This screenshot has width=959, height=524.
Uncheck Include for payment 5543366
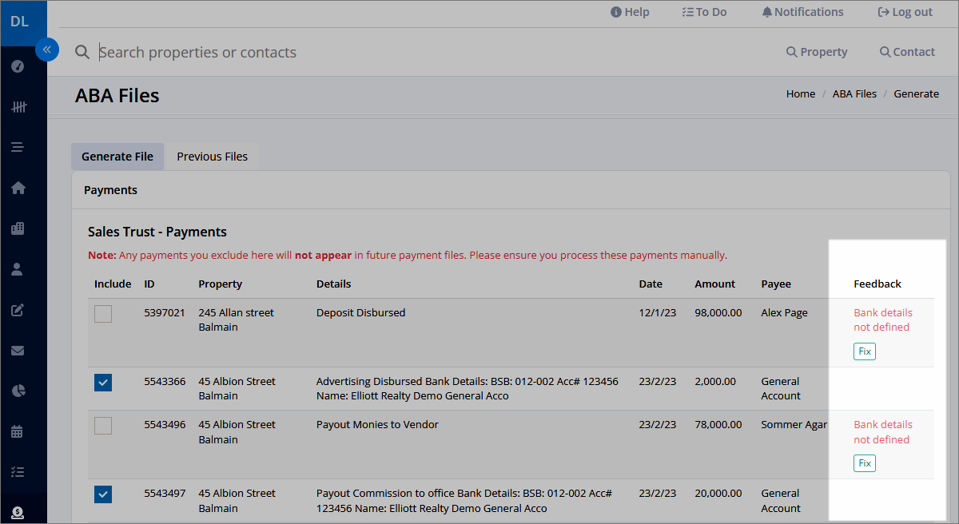103,383
